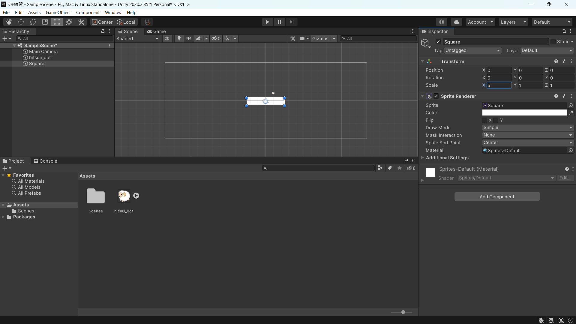Screen dimensions: 576x324
Task: Open the Tag dropdown for Square
Action: tap(471, 50)
